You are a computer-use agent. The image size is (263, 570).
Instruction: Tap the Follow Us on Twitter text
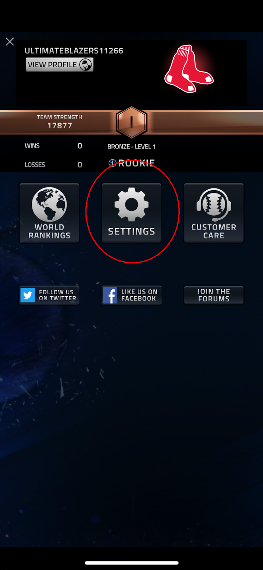point(57,295)
